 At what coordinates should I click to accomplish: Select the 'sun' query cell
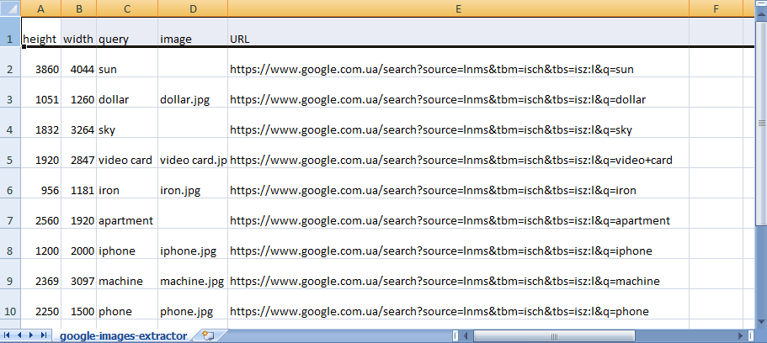click(x=127, y=62)
